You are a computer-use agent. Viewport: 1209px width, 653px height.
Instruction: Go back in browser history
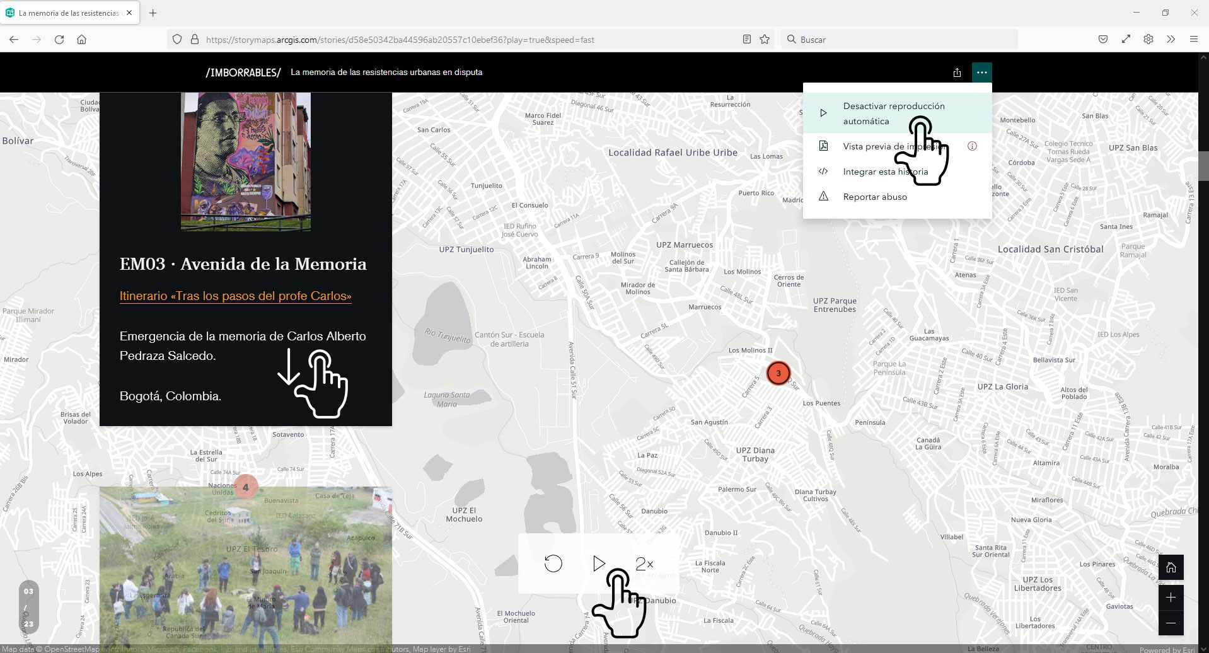tap(14, 39)
